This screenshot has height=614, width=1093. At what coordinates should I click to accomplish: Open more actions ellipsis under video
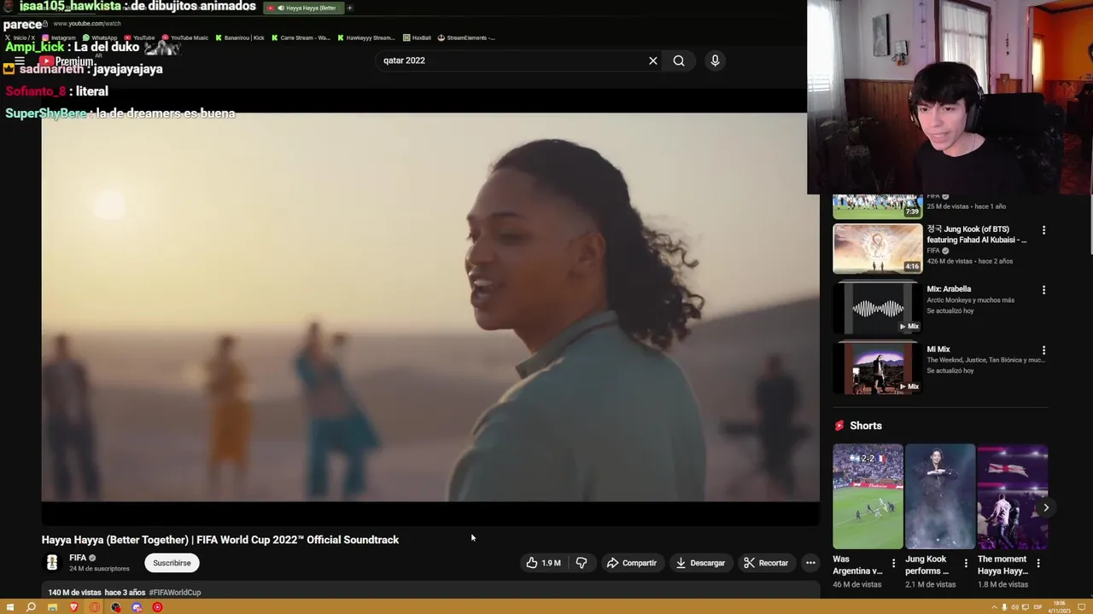pos(810,563)
